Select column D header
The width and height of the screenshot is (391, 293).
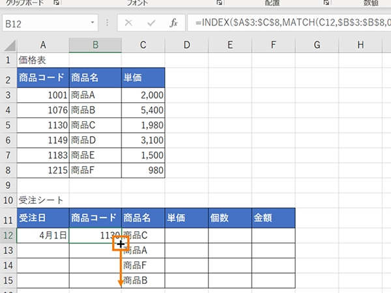tap(186, 45)
